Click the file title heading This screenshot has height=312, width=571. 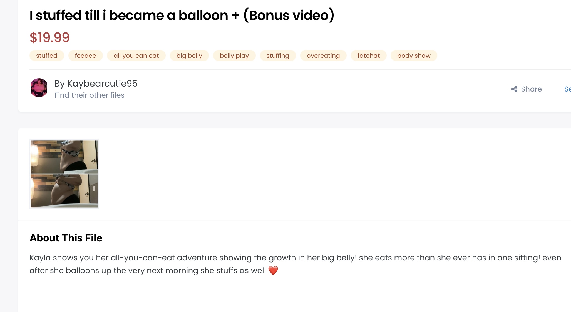click(182, 15)
